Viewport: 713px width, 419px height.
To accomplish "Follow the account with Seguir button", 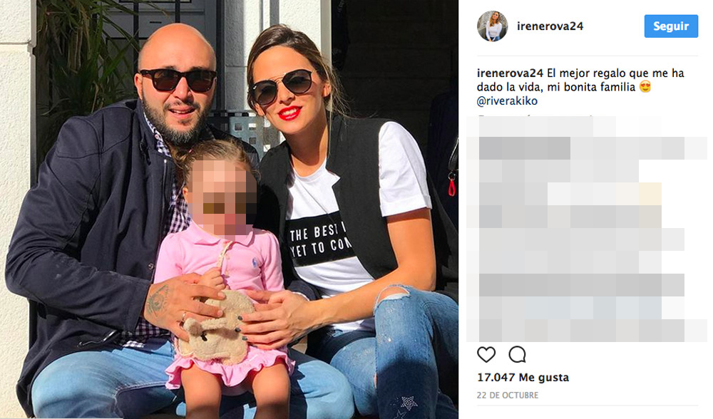I will (671, 26).
